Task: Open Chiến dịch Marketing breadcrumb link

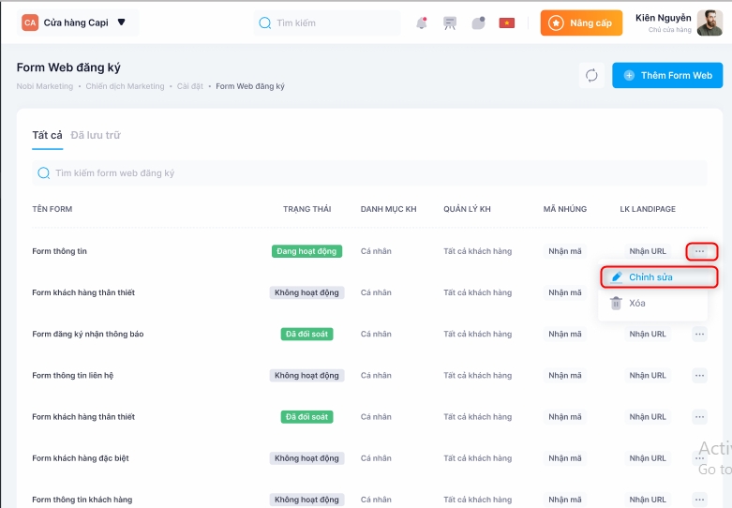Action: (x=127, y=86)
